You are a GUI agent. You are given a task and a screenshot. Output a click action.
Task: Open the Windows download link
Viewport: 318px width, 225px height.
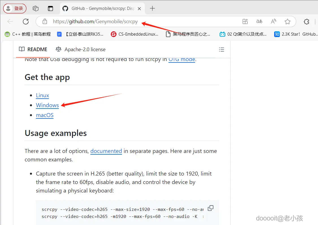pos(47,105)
